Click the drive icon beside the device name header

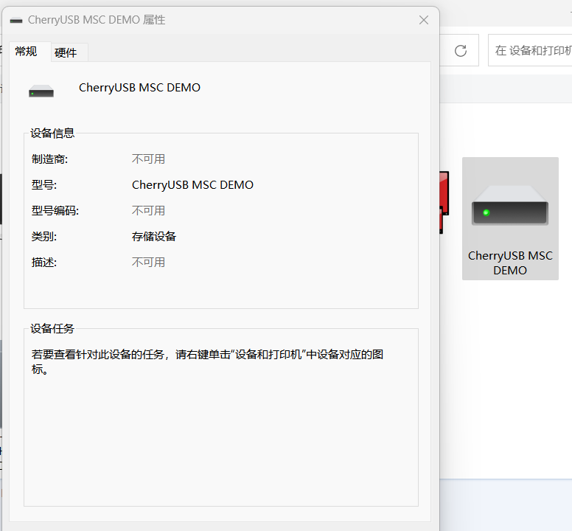point(41,91)
